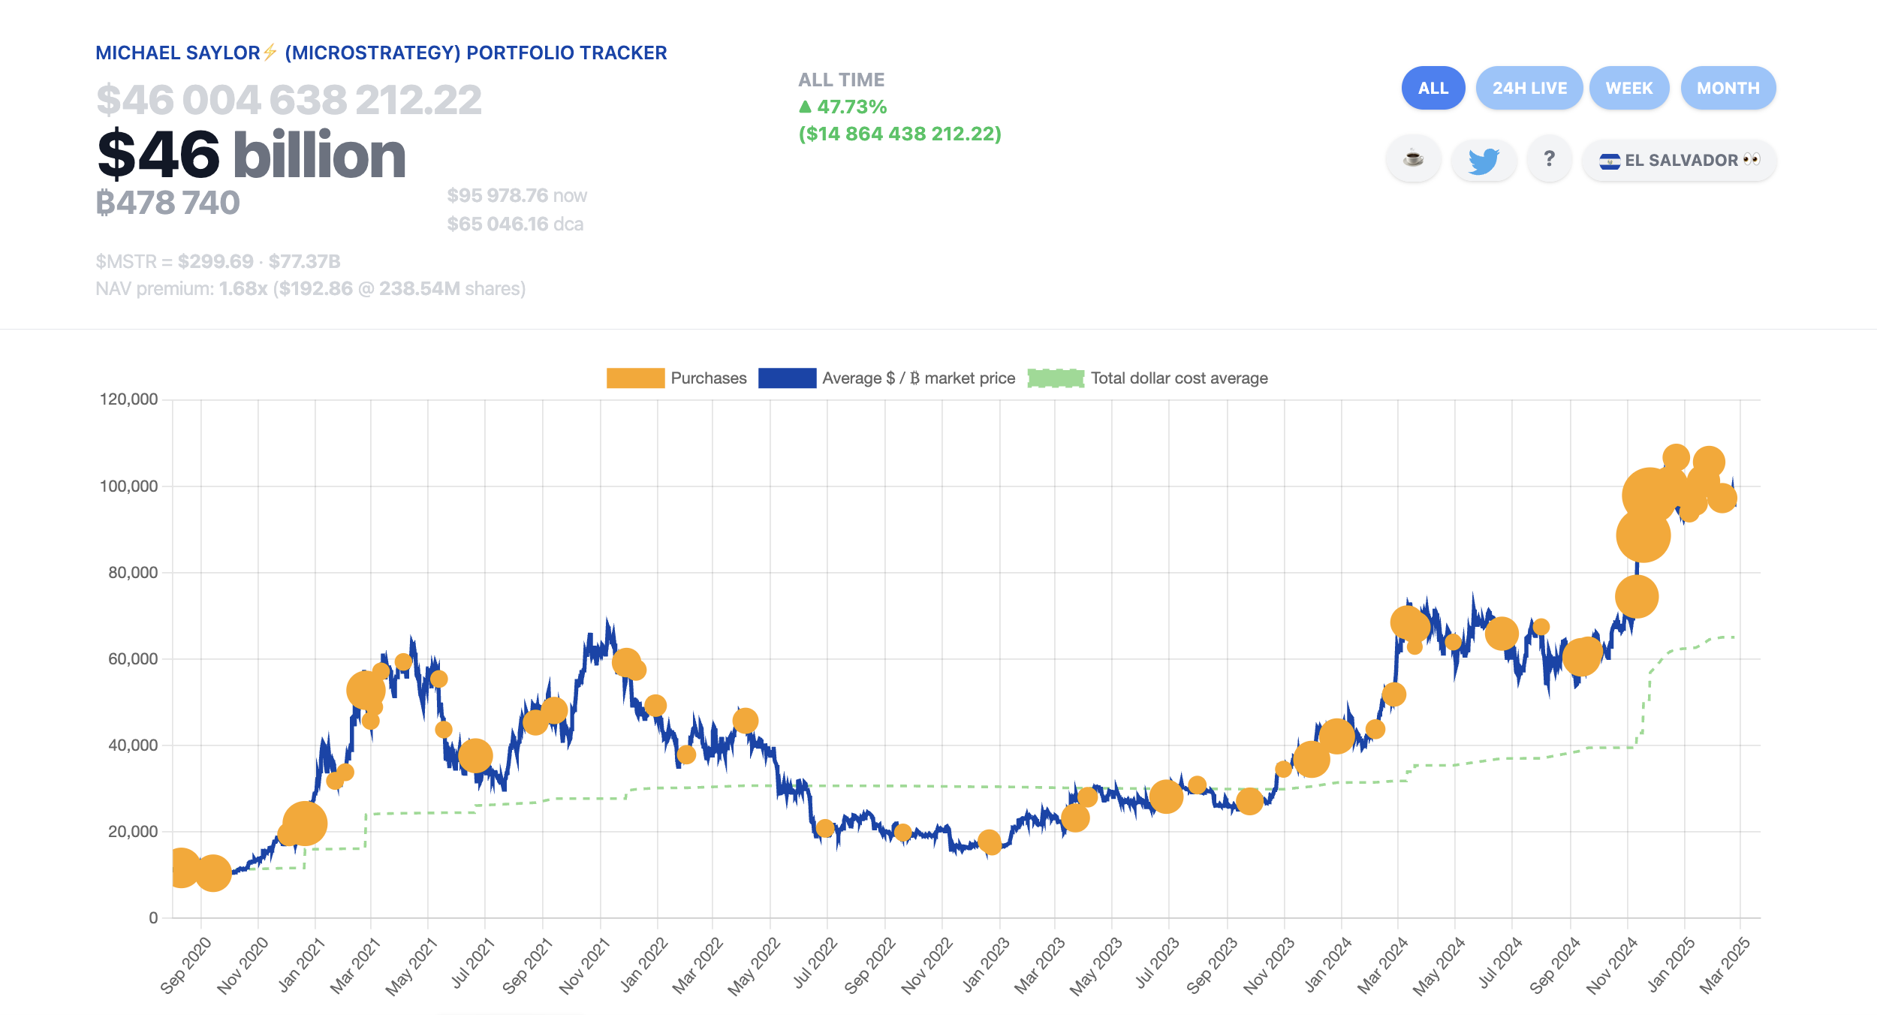Click the question mark help icon
The height and width of the screenshot is (1015, 1877).
click(x=1549, y=159)
